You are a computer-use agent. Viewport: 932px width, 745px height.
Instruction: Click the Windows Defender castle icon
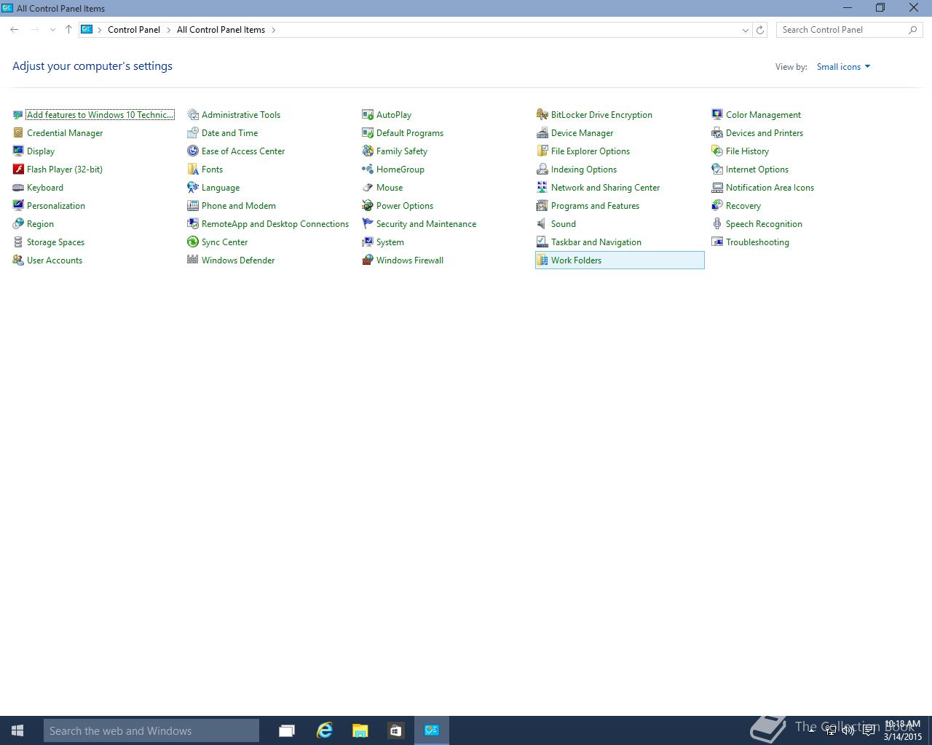coord(193,260)
